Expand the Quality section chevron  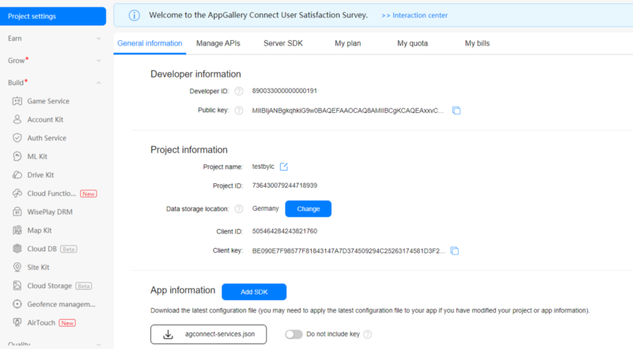click(98, 344)
